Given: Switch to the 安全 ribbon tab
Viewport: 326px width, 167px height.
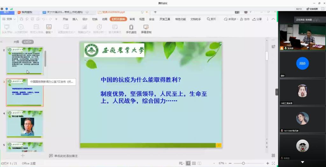Looking at the screenshot, I should click(x=152, y=19).
